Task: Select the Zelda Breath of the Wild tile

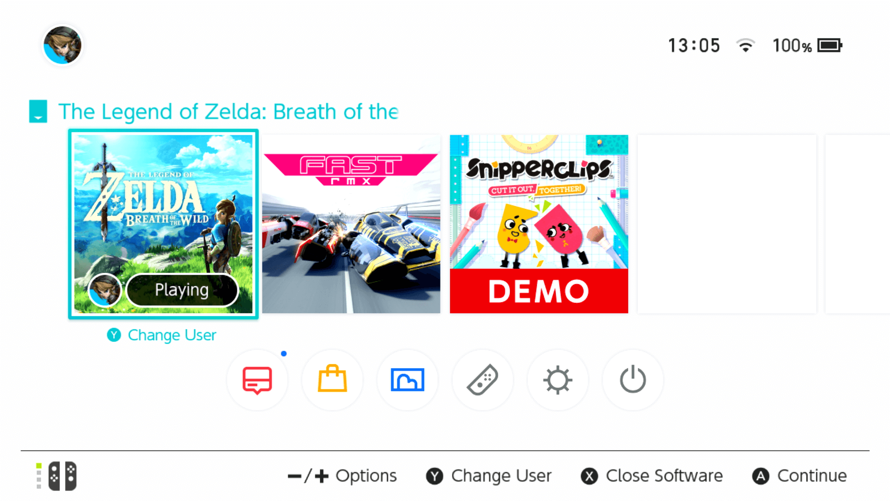Action: coord(163,224)
